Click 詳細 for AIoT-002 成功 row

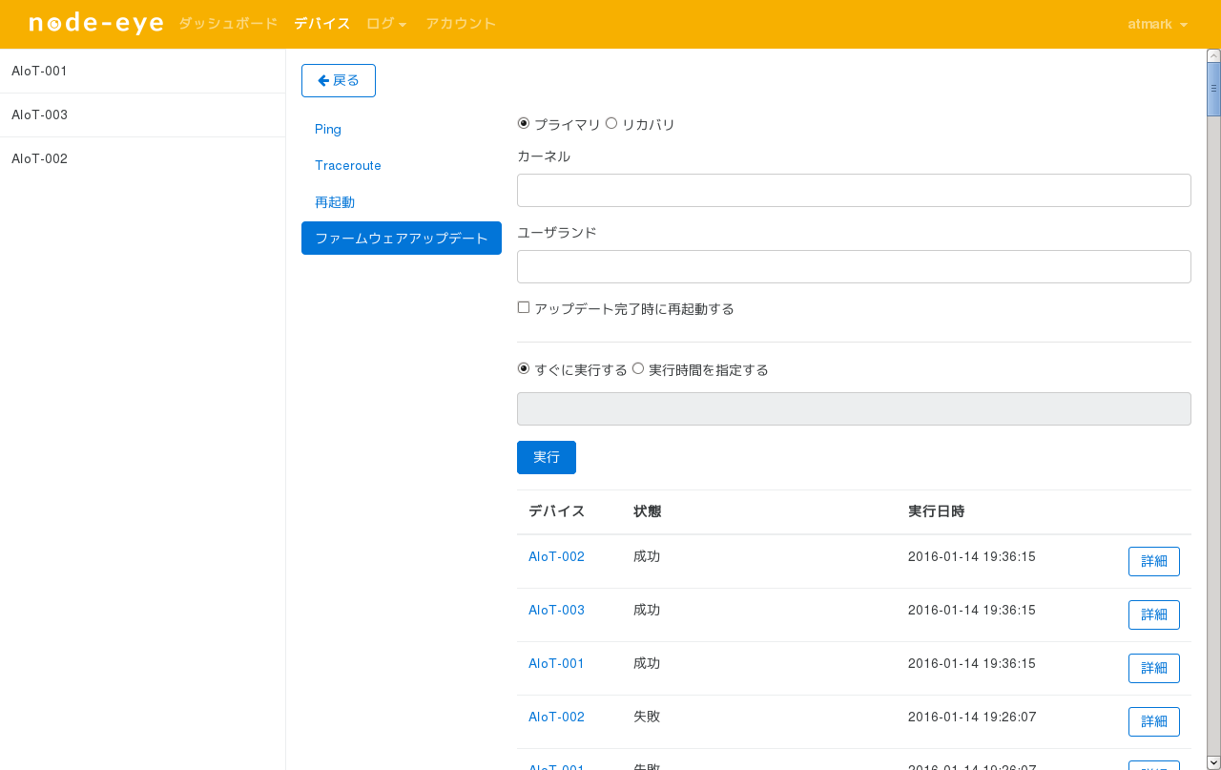[1154, 561]
